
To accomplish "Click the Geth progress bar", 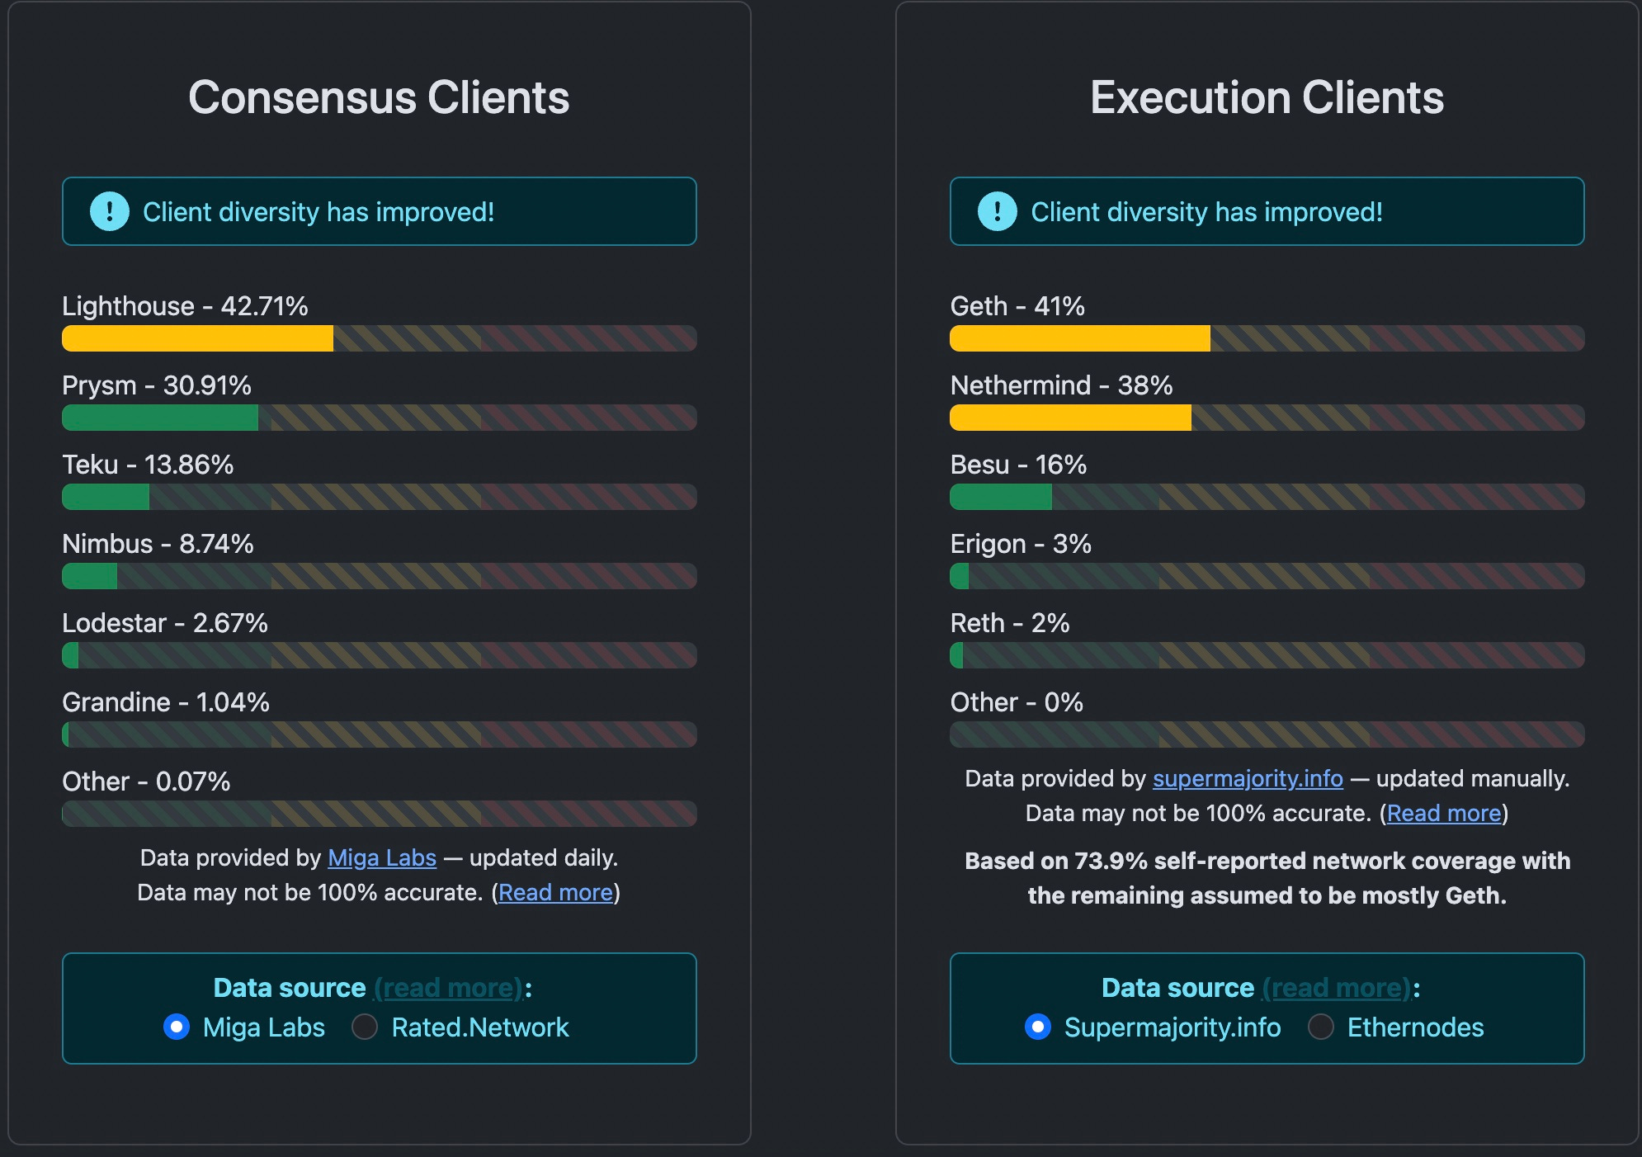I will pos(1079,338).
